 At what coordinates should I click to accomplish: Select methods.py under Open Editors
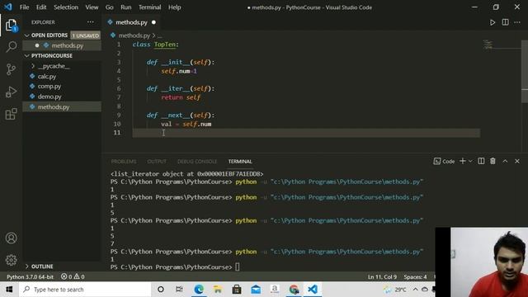coord(62,45)
